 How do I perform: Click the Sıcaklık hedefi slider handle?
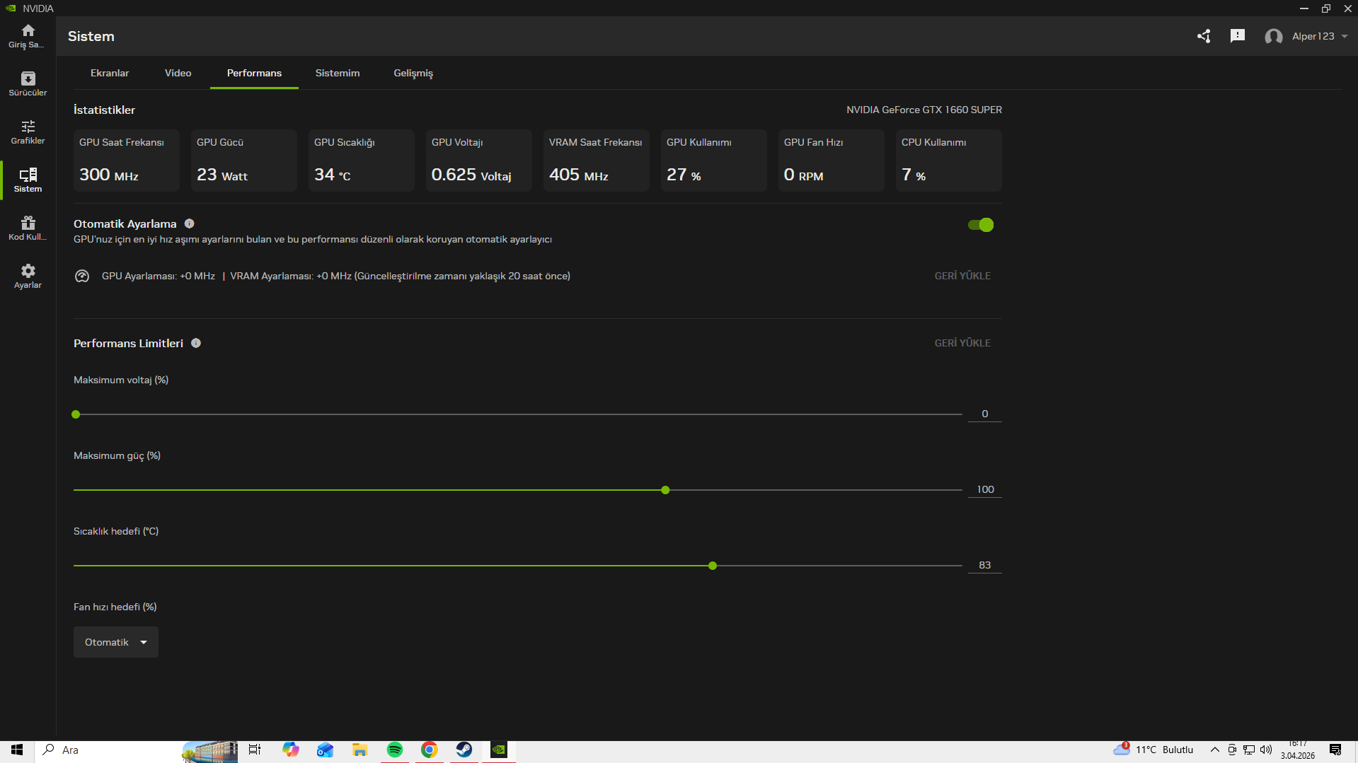[x=713, y=566]
